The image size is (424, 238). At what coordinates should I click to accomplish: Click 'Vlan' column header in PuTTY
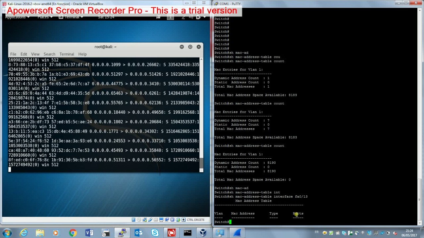coord(218,214)
